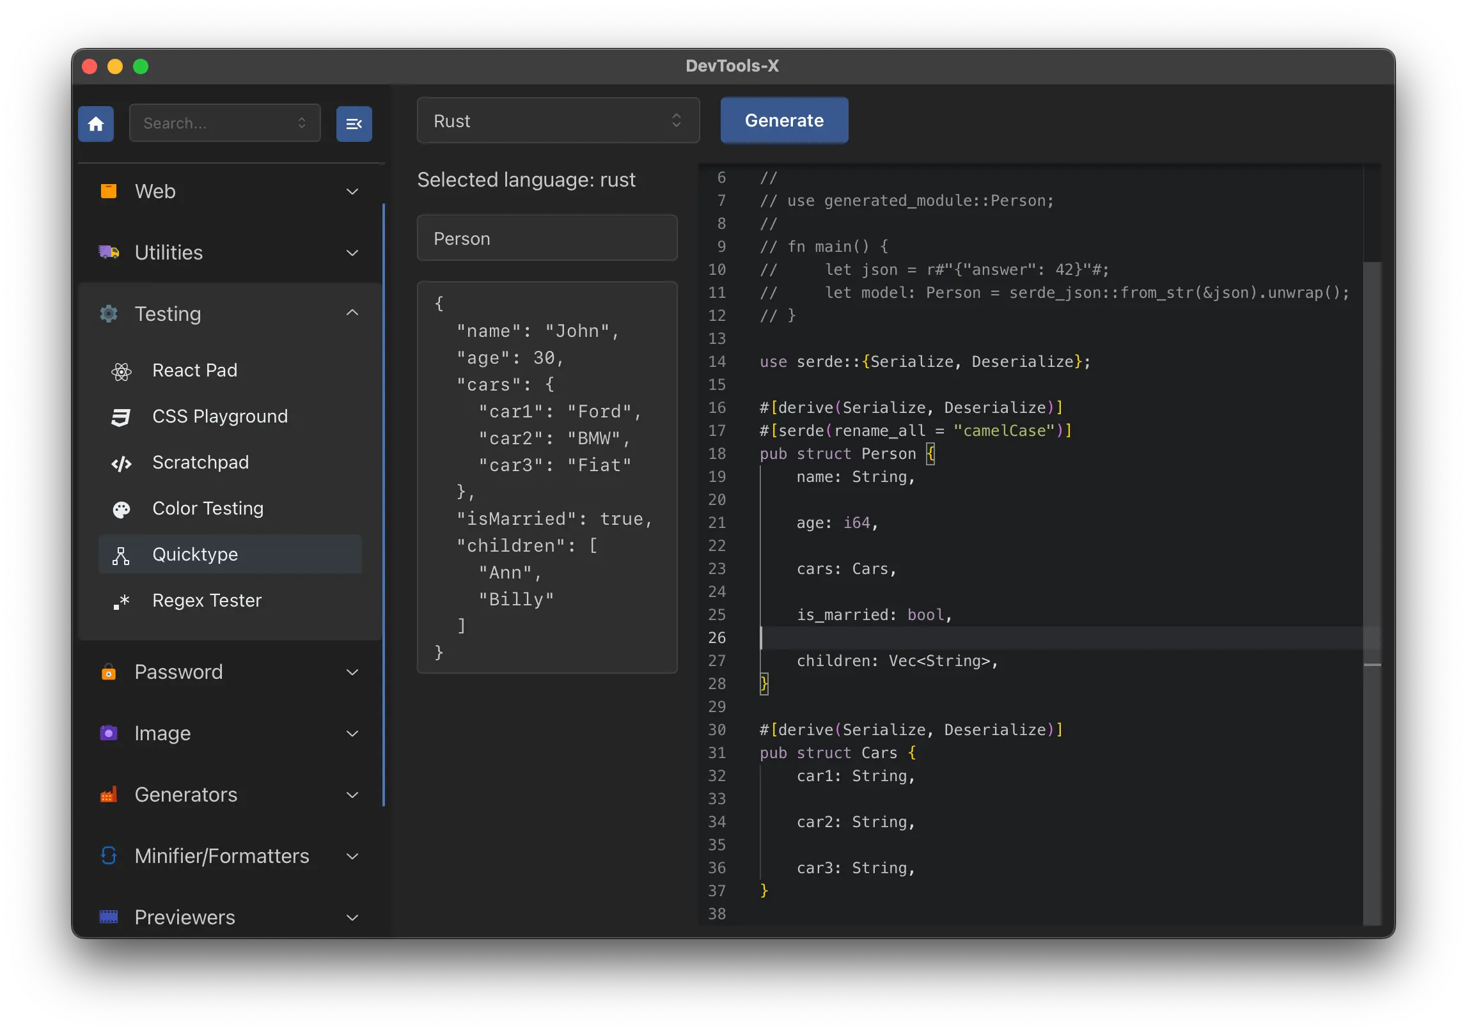Click the 'age: i64,' code line
This screenshot has width=1467, height=1033.
click(837, 523)
